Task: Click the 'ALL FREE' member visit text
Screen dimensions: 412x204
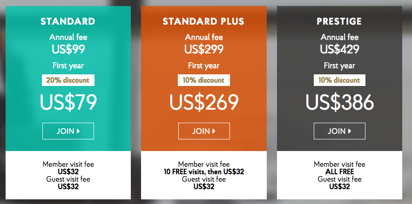Action: tap(339, 172)
